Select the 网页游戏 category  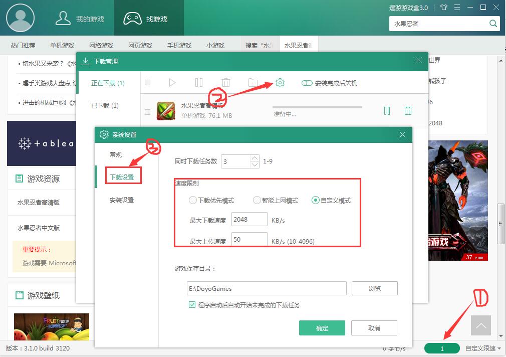(x=140, y=45)
